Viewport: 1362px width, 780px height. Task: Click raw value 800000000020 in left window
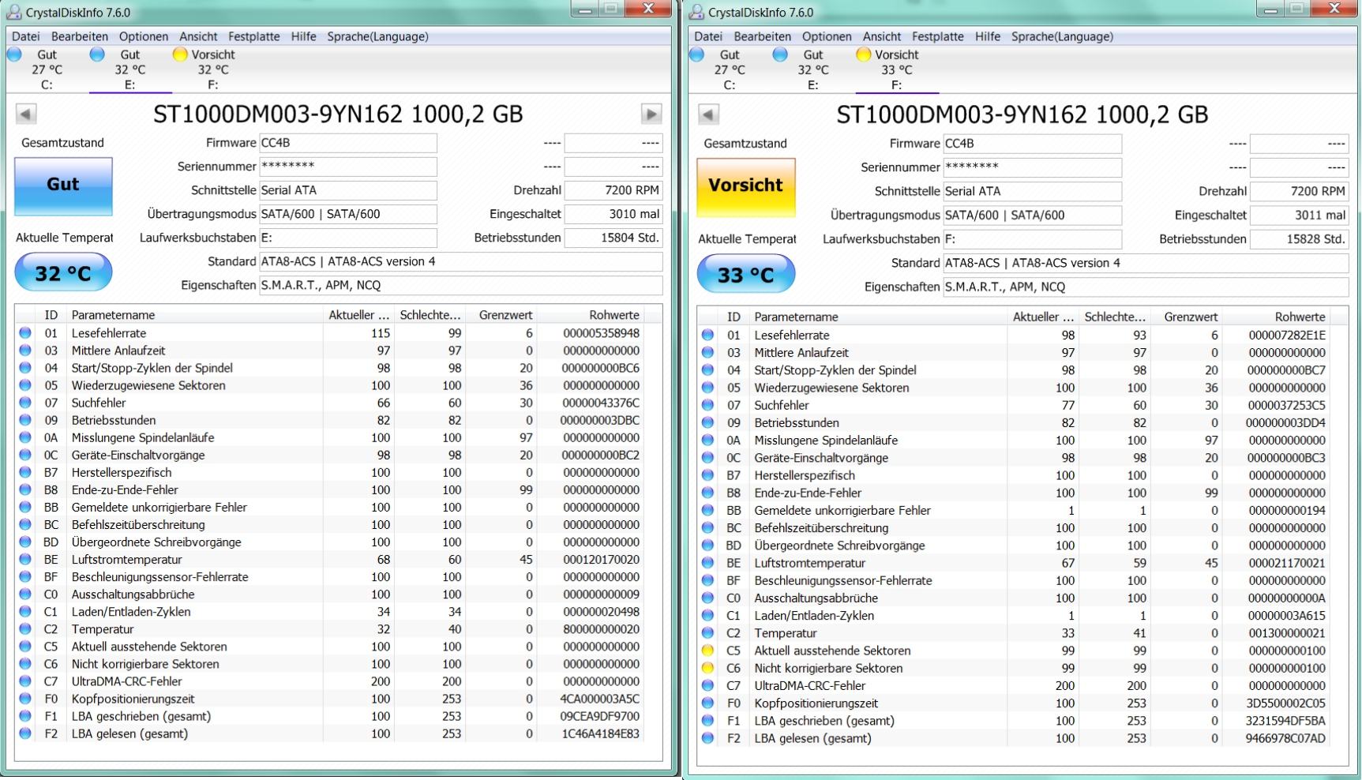tap(601, 629)
